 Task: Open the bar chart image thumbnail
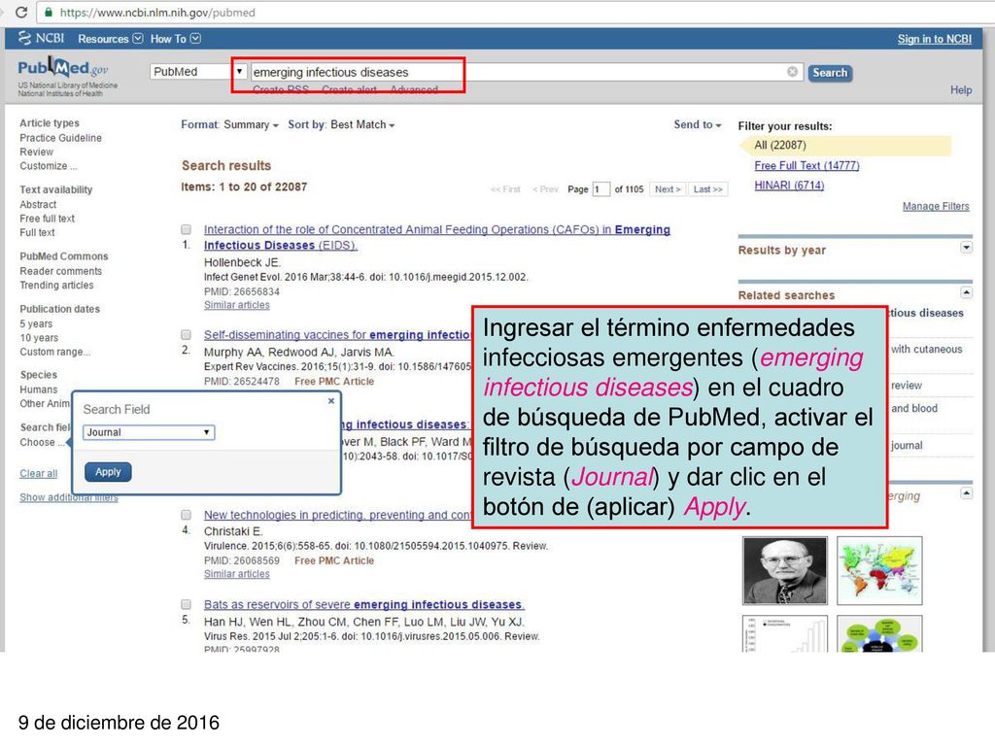785,633
